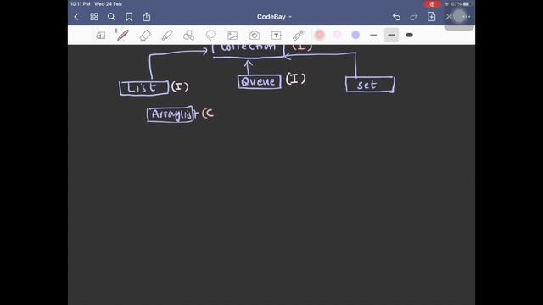Choose the red pen color
The width and height of the screenshot is (543, 305).
tap(320, 35)
